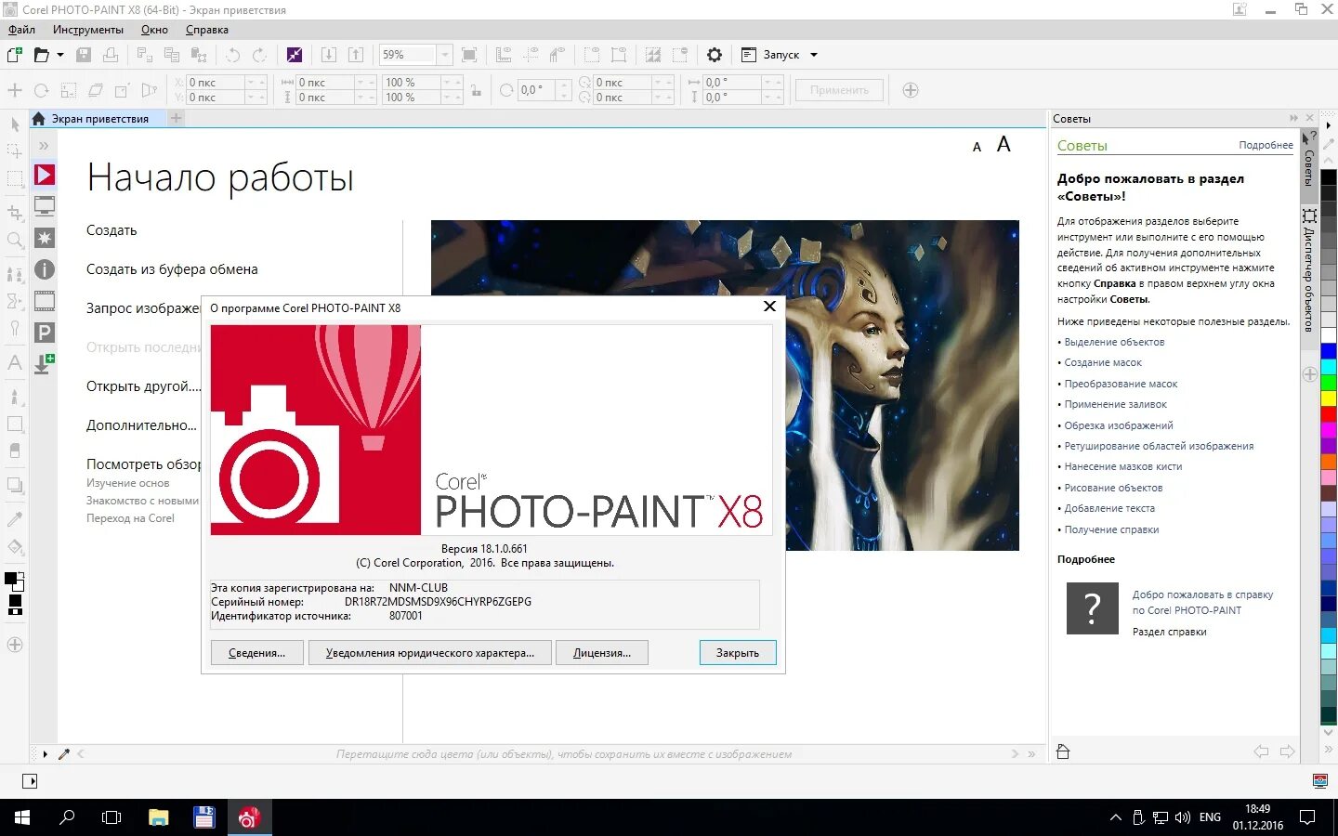Click the purple Application Launcher icon
1338x836 pixels.
pos(295,55)
